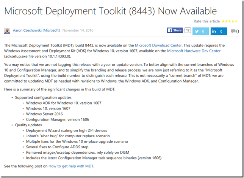The height and width of the screenshot is (178, 244).
Task: Click the Microsoft Deployment Toolkit (8443) title
Action: [x=111, y=10]
